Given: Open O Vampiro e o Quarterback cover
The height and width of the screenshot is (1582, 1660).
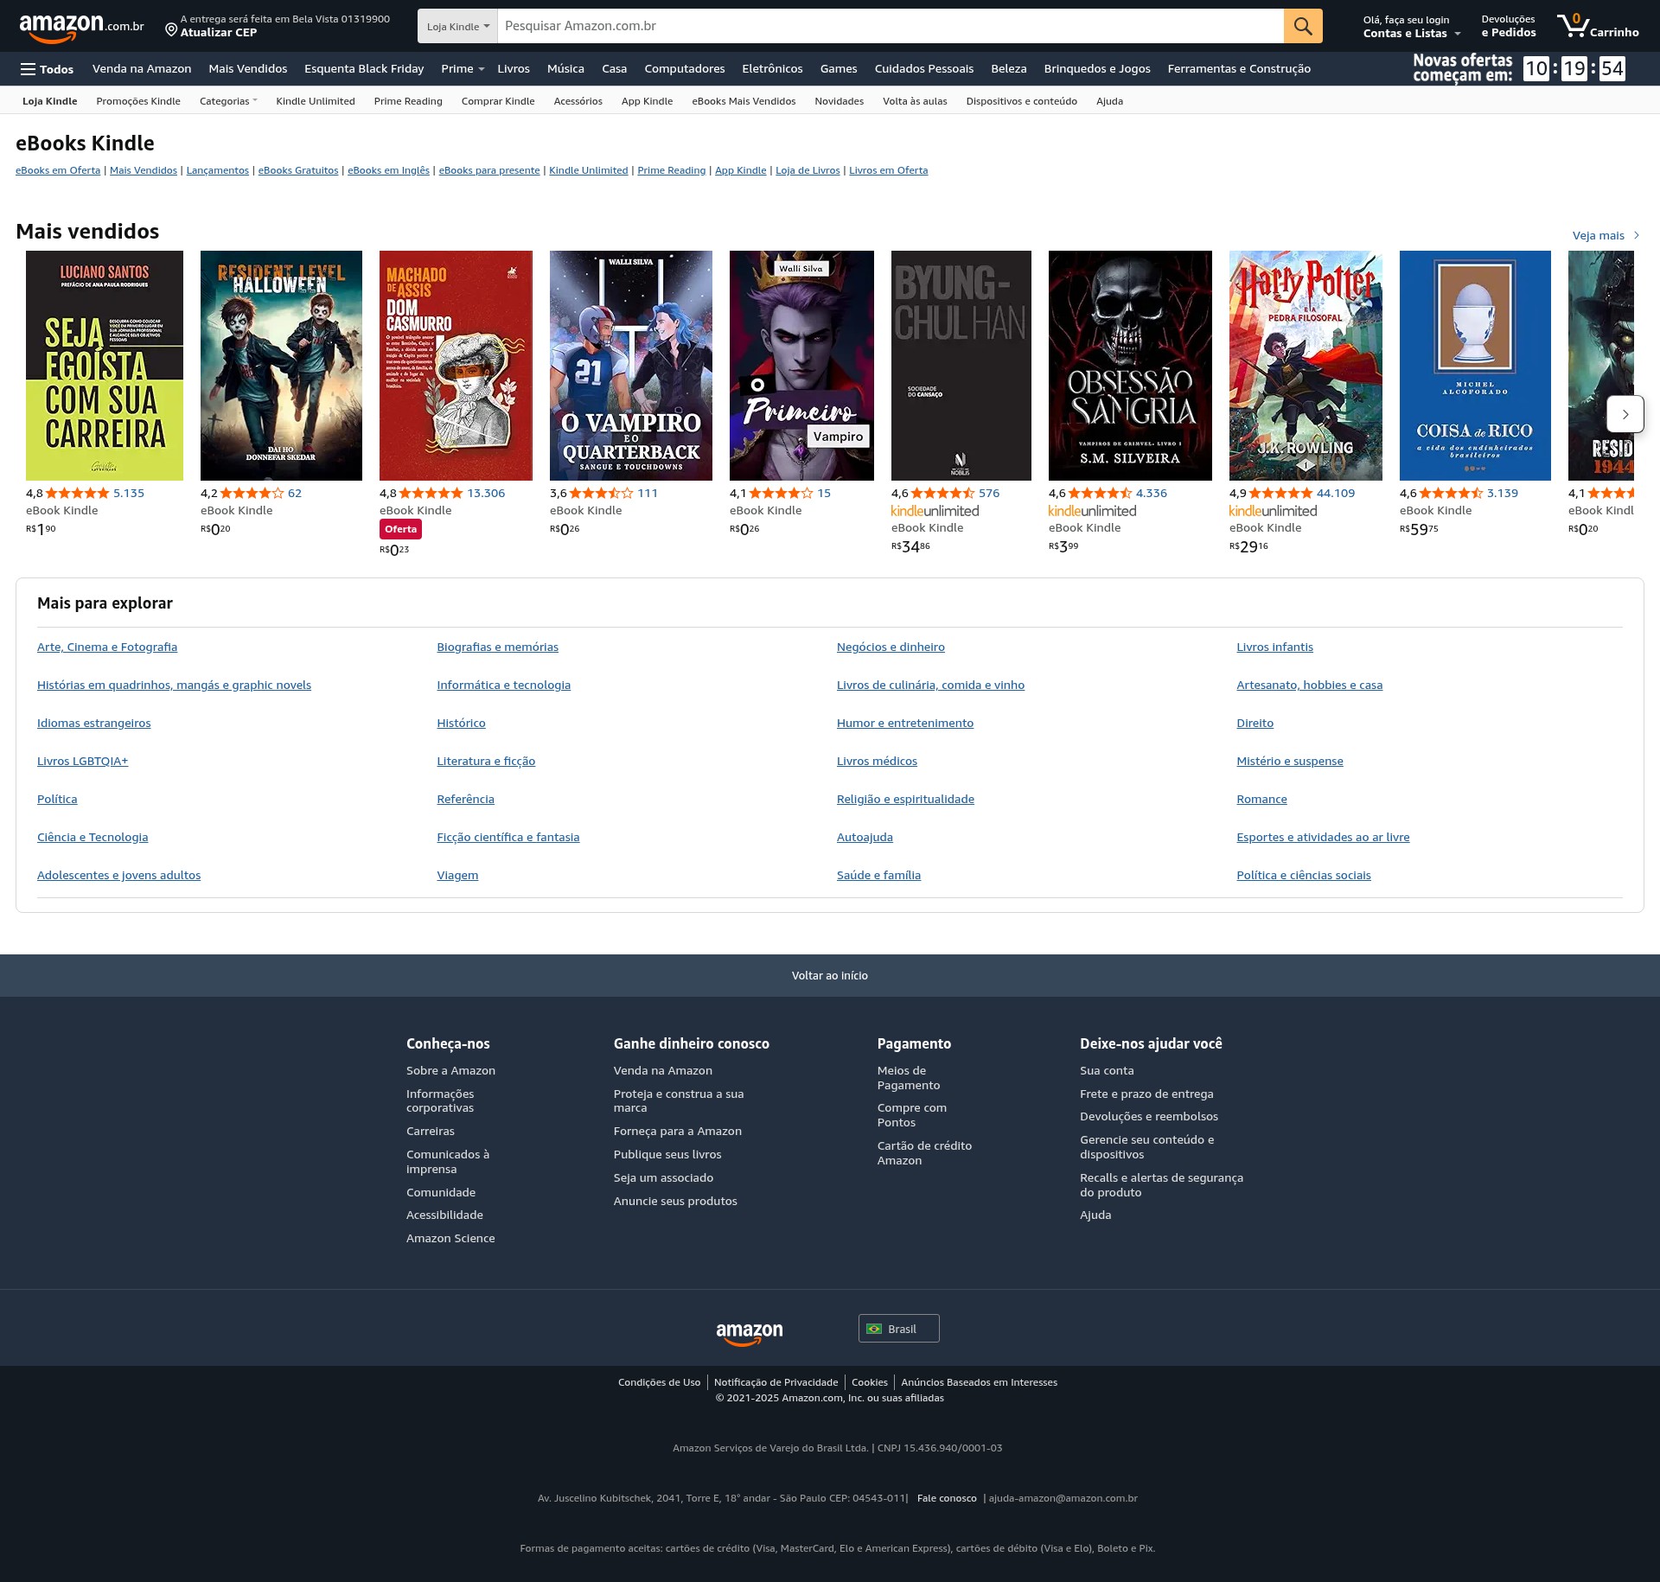Looking at the screenshot, I should 631,366.
